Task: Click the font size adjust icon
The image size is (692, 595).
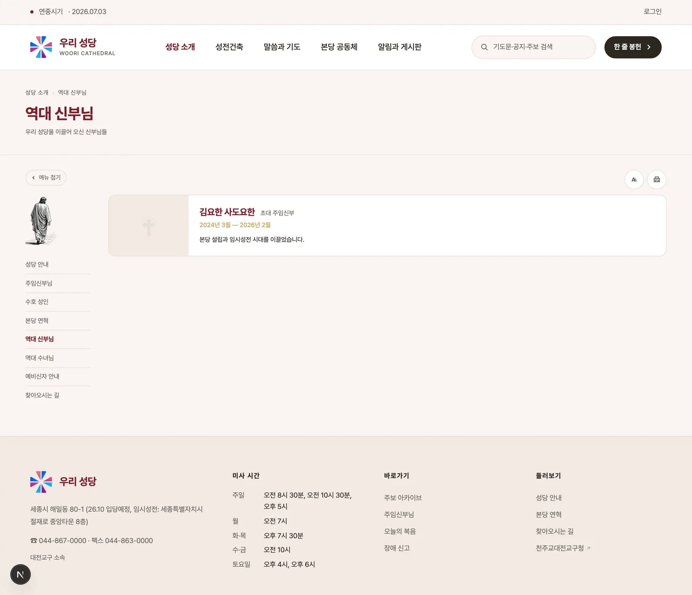Action: click(x=634, y=180)
